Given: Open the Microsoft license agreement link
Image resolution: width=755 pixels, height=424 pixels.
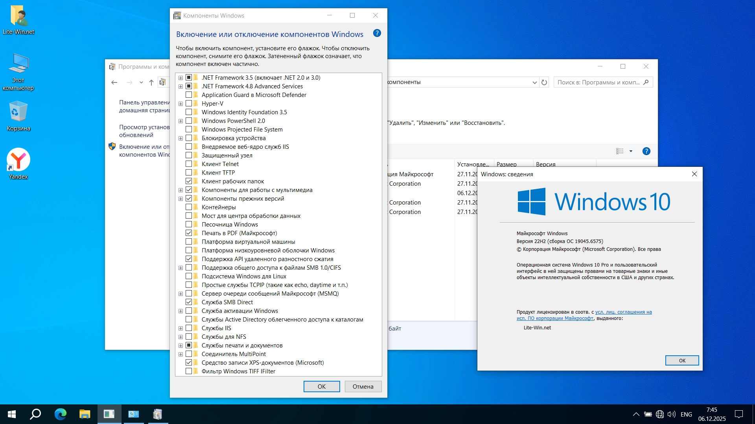Looking at the screenshot, I should tap(623, 312).
